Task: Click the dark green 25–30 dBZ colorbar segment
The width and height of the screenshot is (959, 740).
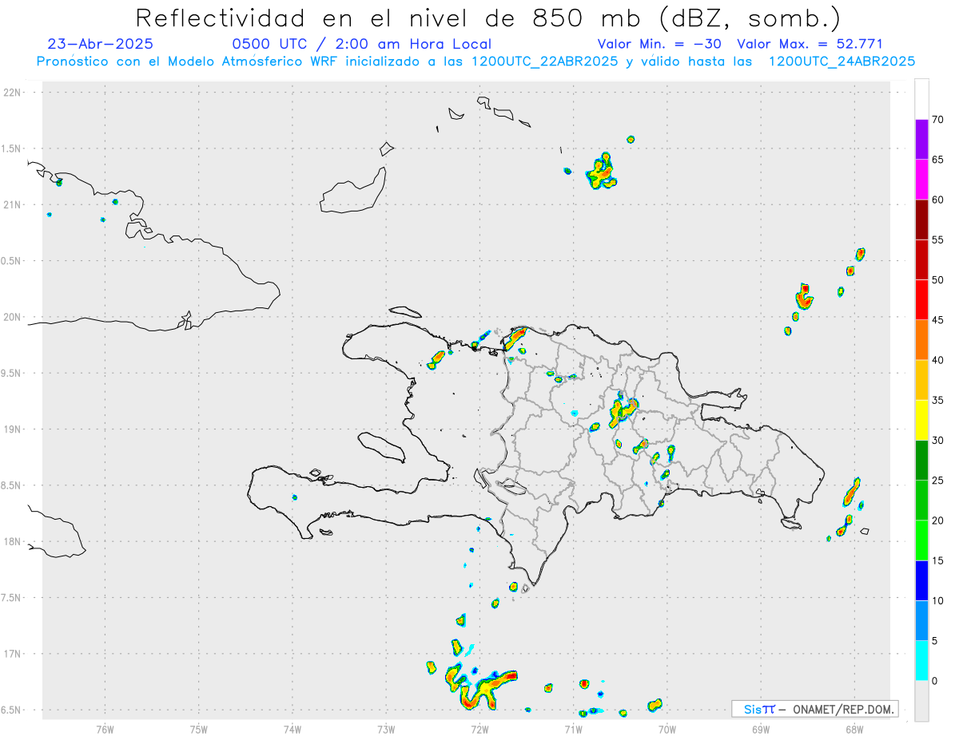Action: pyautogui.click(x=921, y=461)
